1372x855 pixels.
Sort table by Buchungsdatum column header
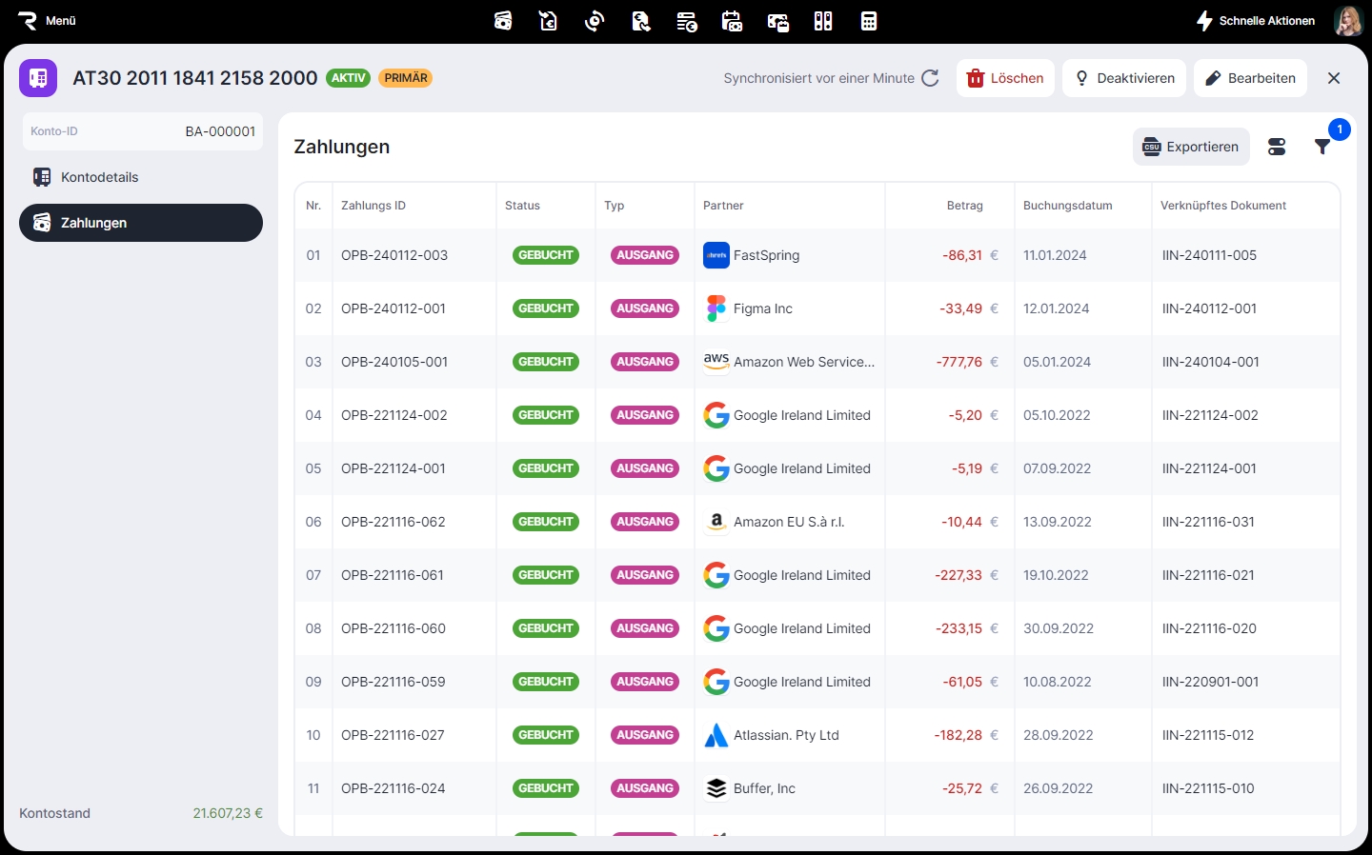point(1067,206)
